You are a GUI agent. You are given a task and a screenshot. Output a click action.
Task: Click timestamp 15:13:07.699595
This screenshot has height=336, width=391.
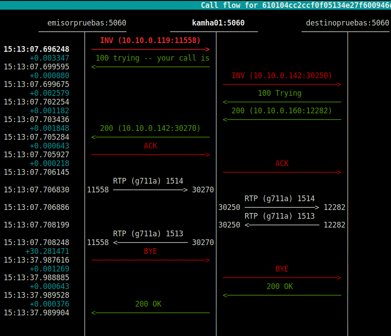(x=36, y=67)
